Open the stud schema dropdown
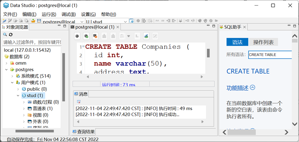This screenshot has height=142, width=299. click(x=126, y=21)
